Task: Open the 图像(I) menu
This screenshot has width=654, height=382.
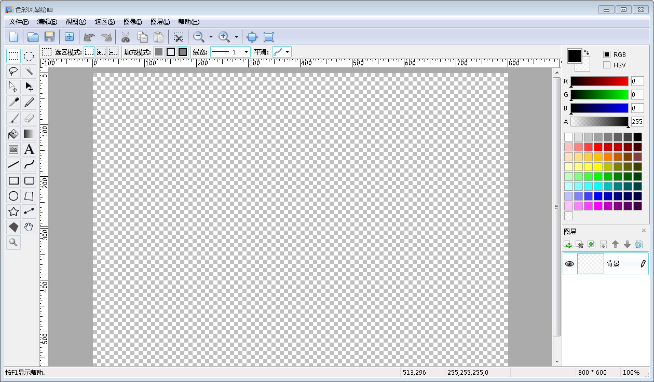Action: coord(133,22)
